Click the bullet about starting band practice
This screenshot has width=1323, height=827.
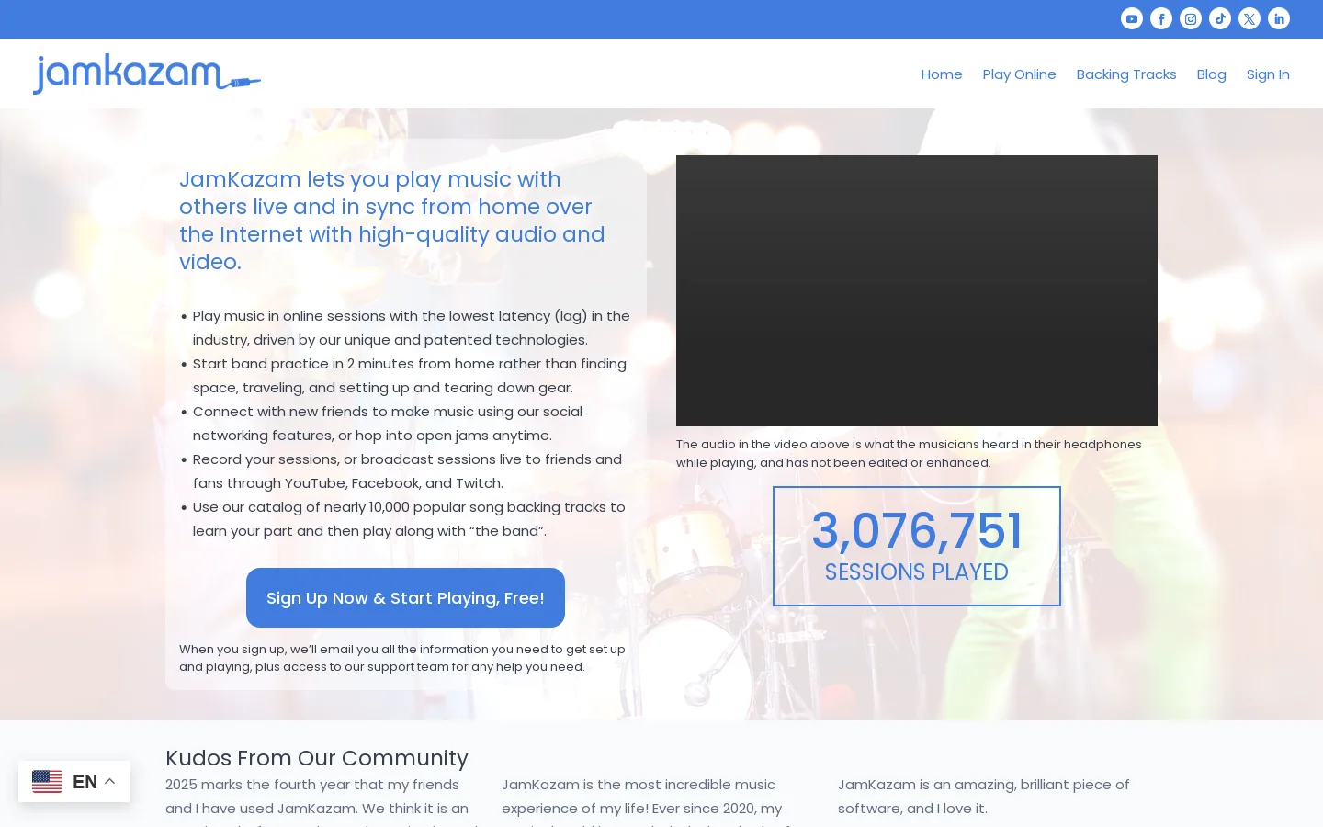click(x=409, y=376)
